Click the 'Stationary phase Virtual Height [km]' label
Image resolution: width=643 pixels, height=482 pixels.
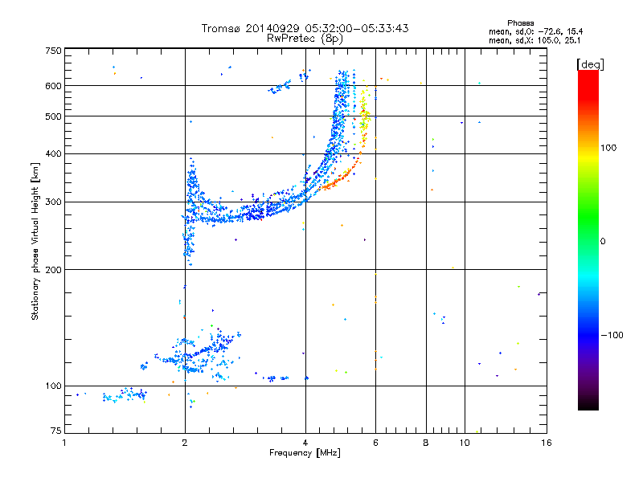pos(35,242)
